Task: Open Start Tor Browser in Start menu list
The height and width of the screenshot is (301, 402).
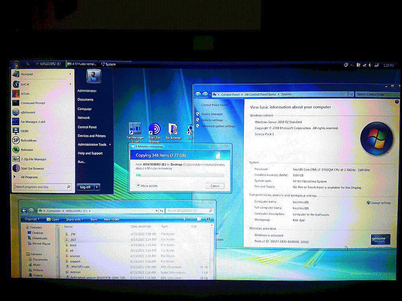Action: point(42,169)
